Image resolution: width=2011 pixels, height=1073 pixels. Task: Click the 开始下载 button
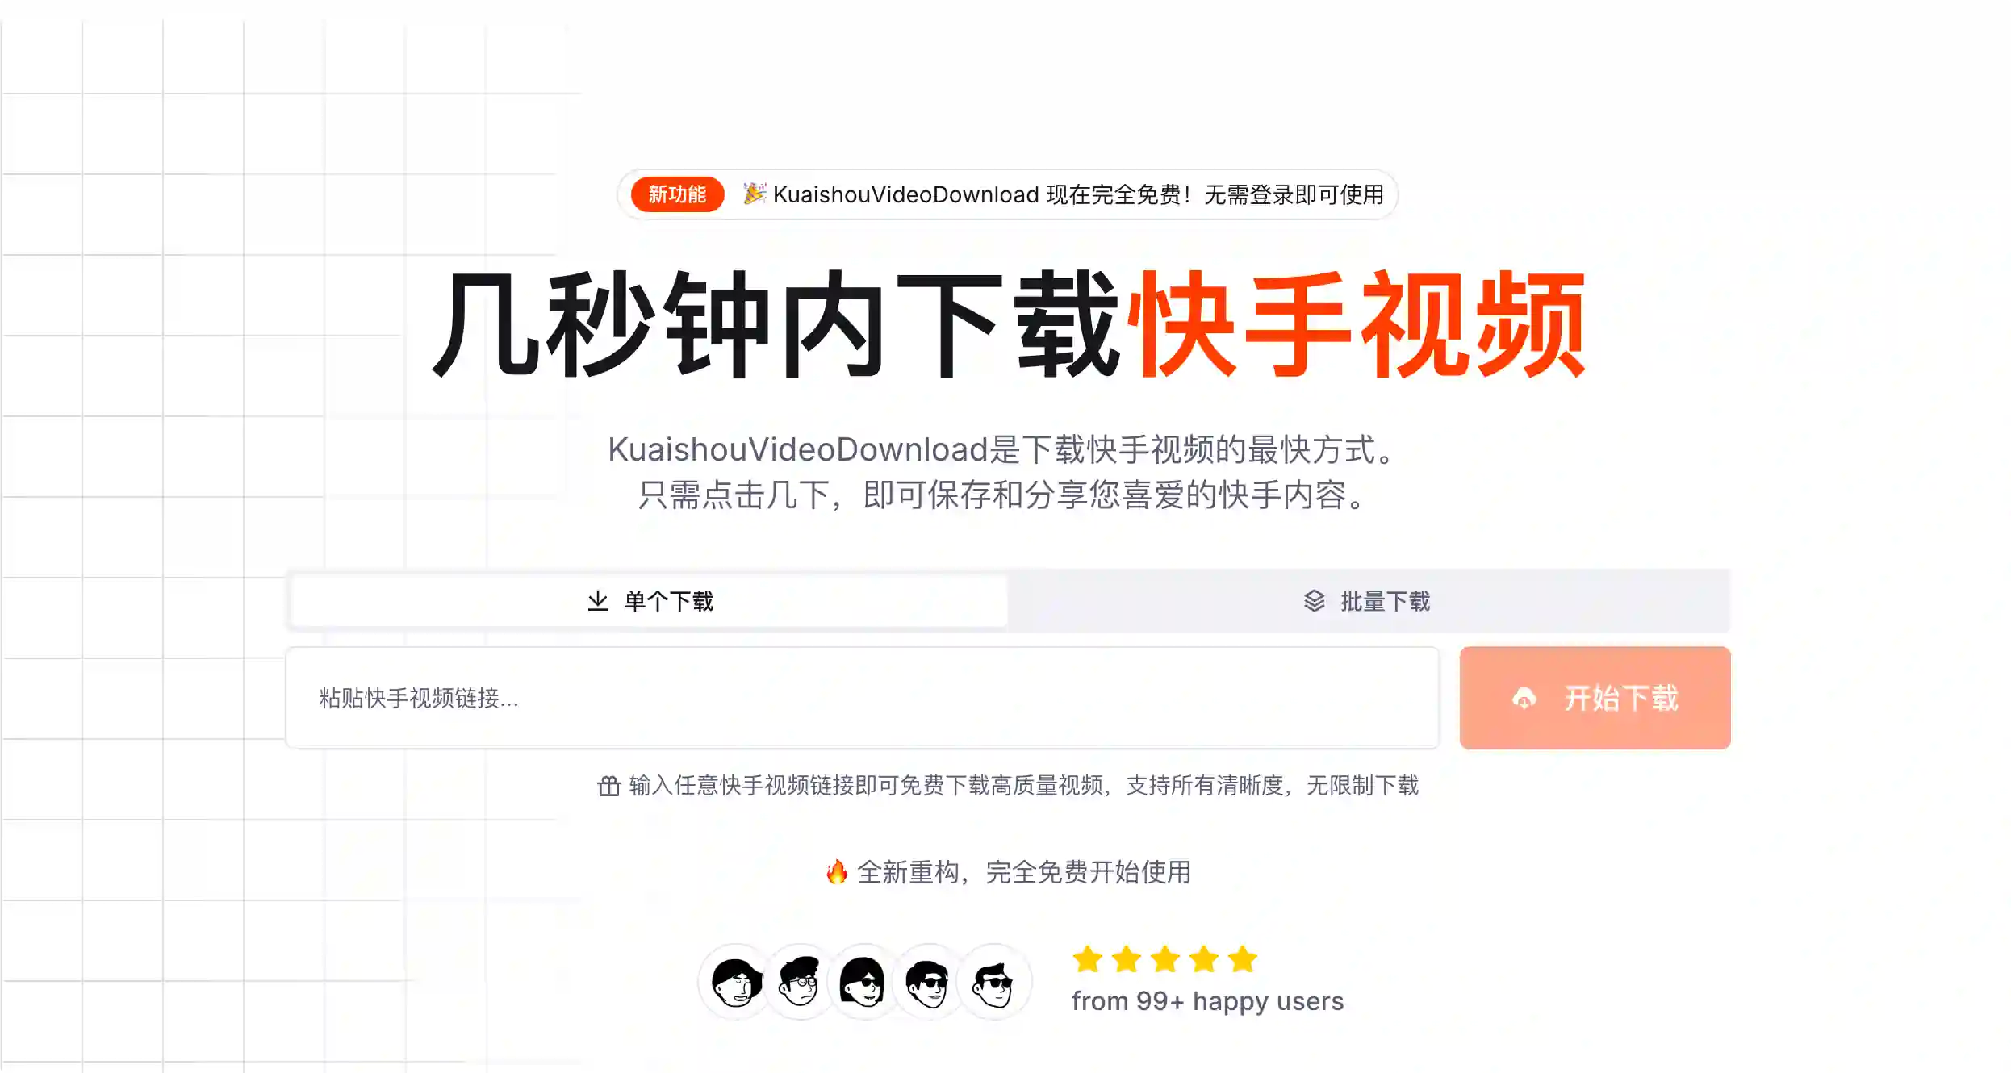(1595, 698)
